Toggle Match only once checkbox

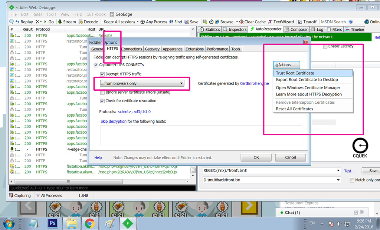[x=352, y=180]
